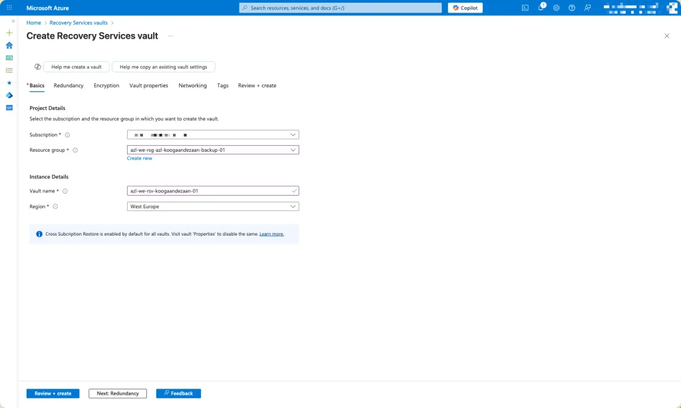This screenshot has width=681, height=408.
Task: Open the Azure portal waffle menu
Action: (x=9, y=8)
